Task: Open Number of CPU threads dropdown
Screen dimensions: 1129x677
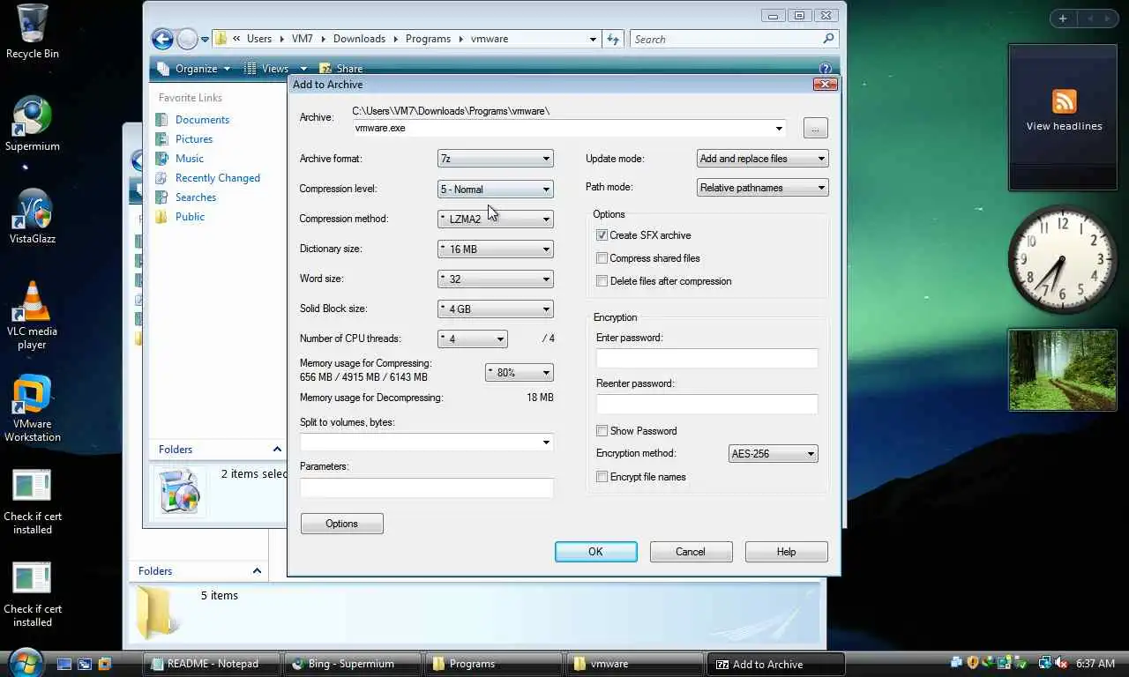Action: (473, 338)
